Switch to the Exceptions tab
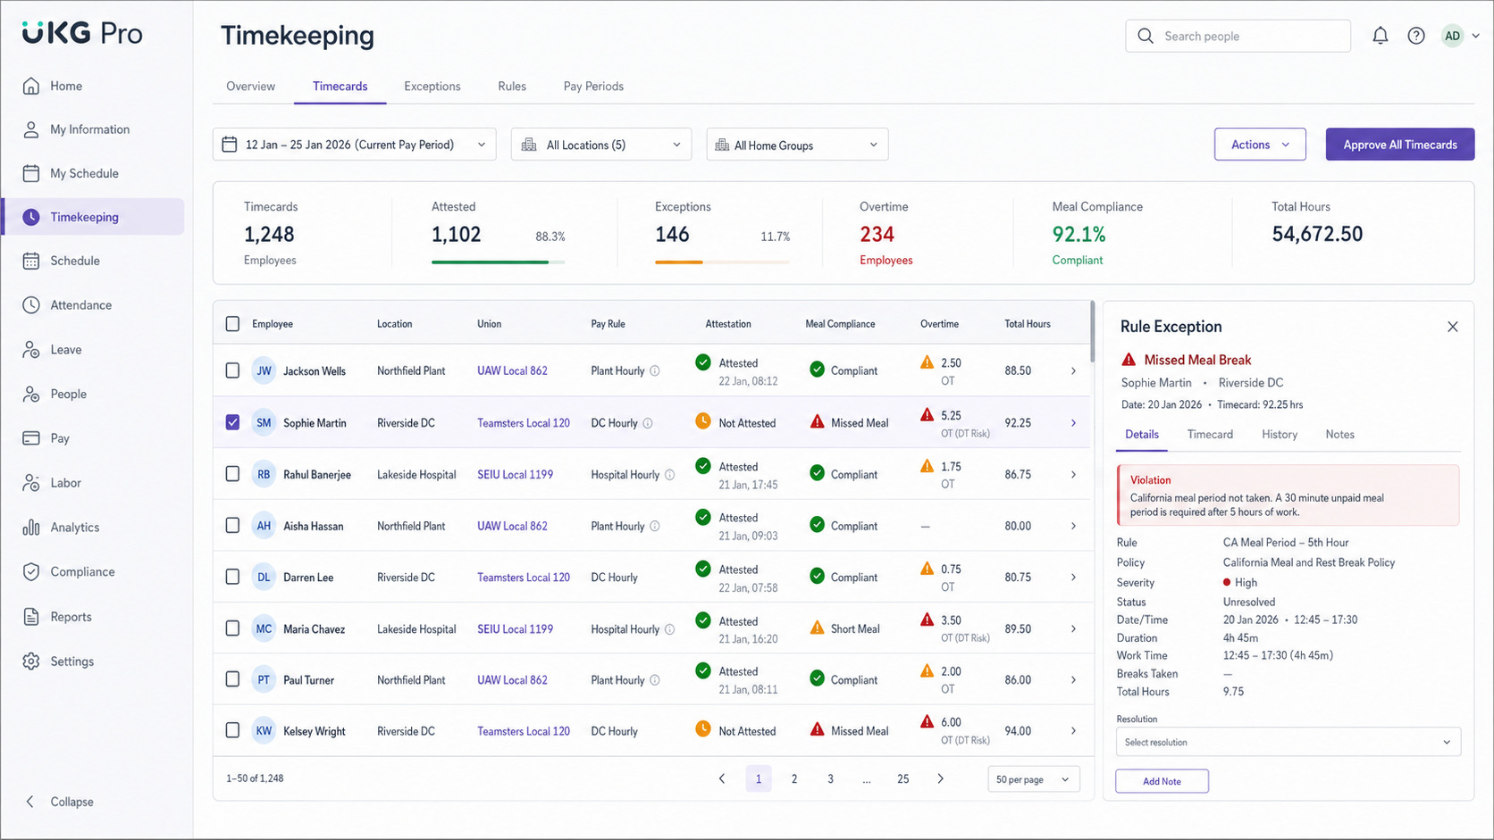Viewport: 1494px width, 840px height. (432, 87)
